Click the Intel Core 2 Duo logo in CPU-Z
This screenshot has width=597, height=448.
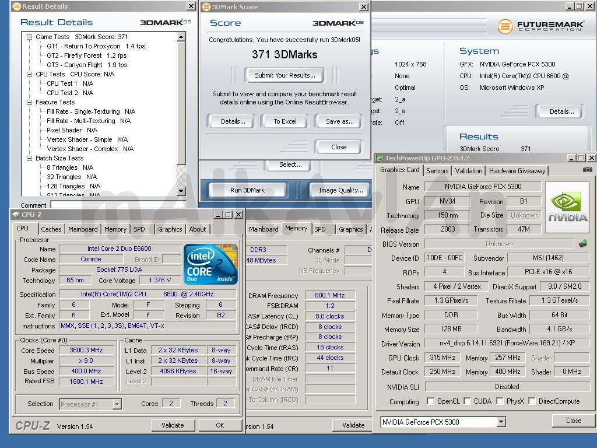tap(210, 264)
